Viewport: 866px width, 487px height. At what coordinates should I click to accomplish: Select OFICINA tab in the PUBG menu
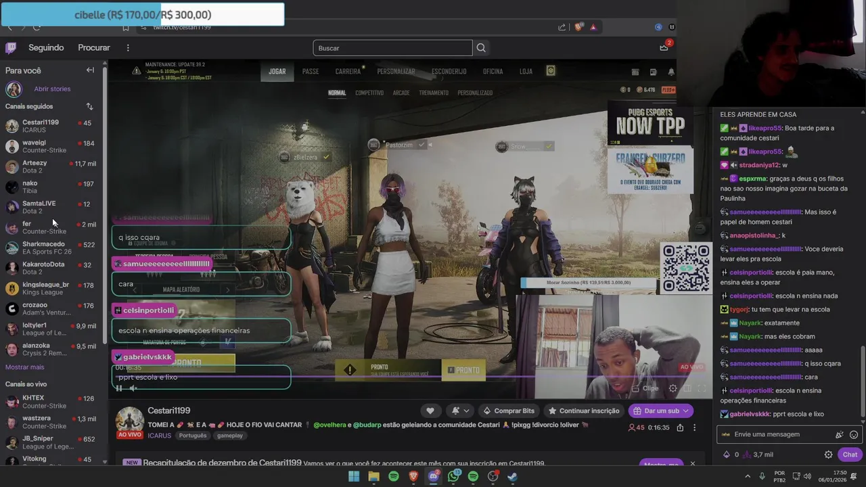pyautogui.click(x=493, y=71)
